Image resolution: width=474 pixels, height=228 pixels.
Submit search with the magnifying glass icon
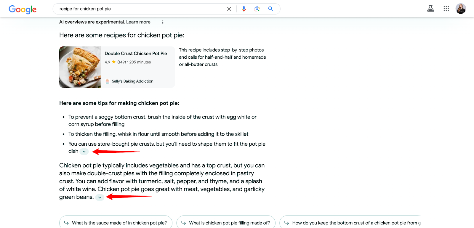pyautogui.click(x=270, y=9)
